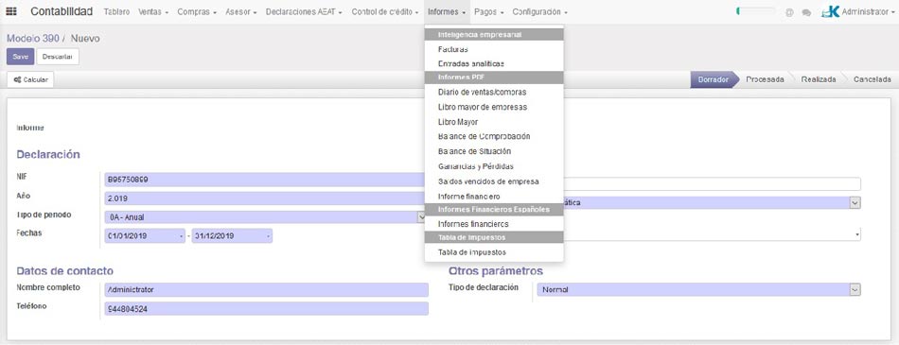Click the conversations chat bubble icon
The image size is (899, 345).
(x=806, y=12)
